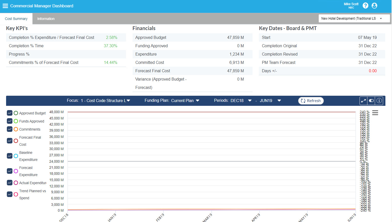The width and height of the screenshot is (392, 222).
Task: Open the New Hotel Development project selector
Action: (x=354, y=18)
